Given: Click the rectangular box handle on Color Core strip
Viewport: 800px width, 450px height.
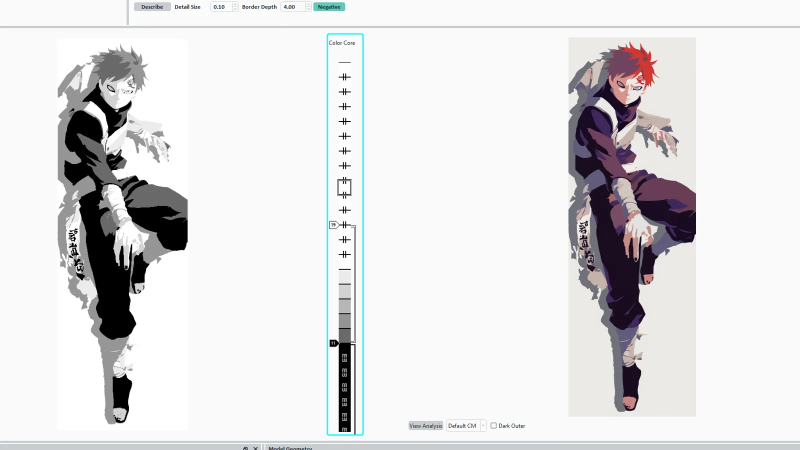Looking at the screenshot, I should click(x=344, y=187).
